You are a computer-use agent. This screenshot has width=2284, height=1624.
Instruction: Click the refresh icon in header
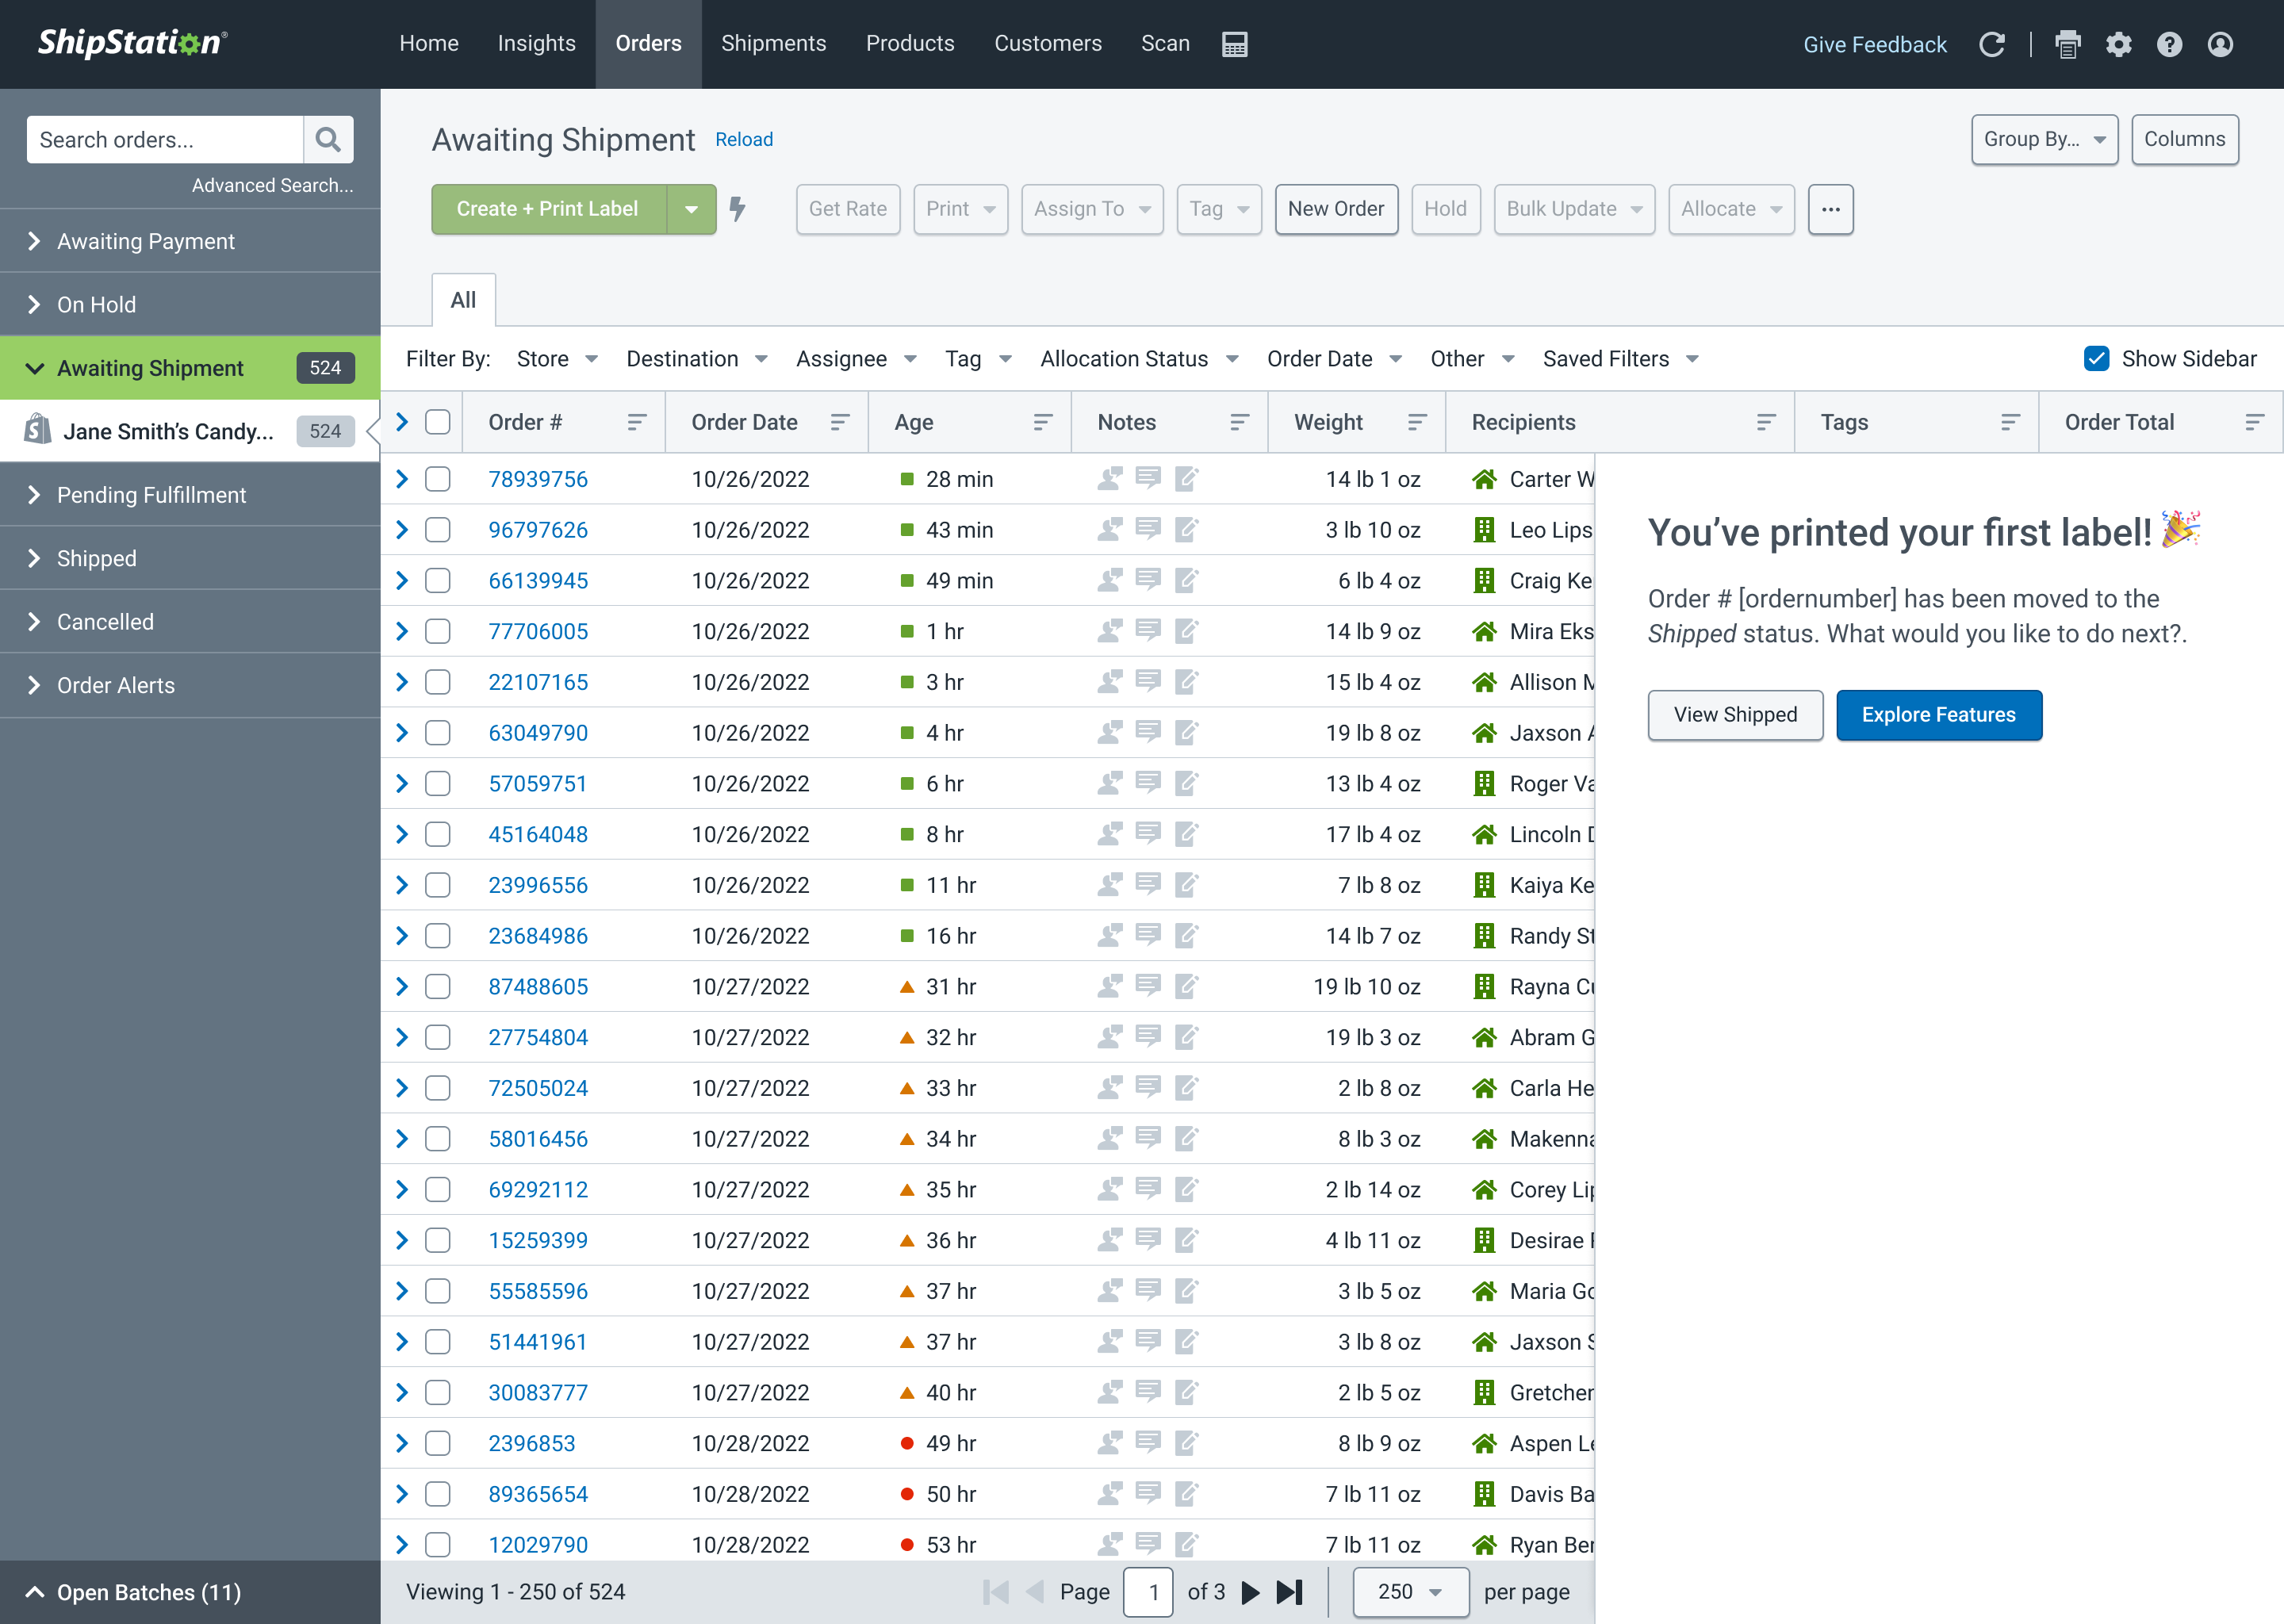click(1991, 44)
